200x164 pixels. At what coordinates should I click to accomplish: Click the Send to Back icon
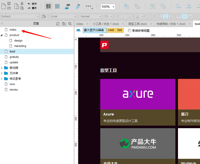click(x=137, y=6)
